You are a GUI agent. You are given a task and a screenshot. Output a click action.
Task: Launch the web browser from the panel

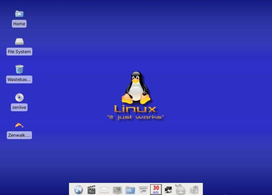79,189
